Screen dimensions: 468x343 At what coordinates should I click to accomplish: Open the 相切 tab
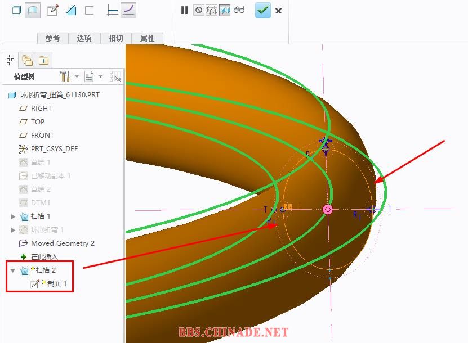point(115,38)
